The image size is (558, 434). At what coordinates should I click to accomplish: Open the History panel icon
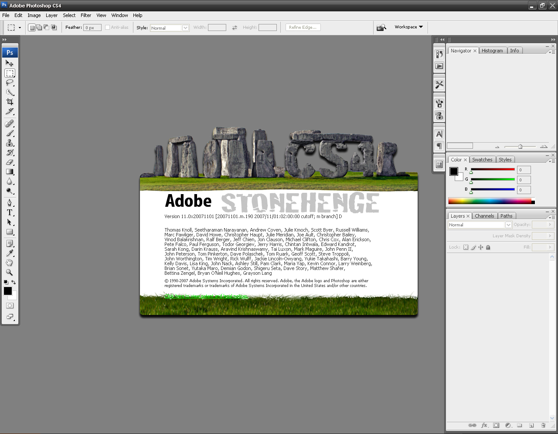click(439, 54)
